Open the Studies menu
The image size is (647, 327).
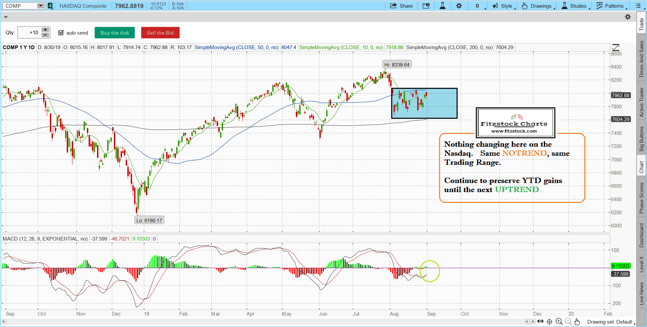tap(575, 6)
